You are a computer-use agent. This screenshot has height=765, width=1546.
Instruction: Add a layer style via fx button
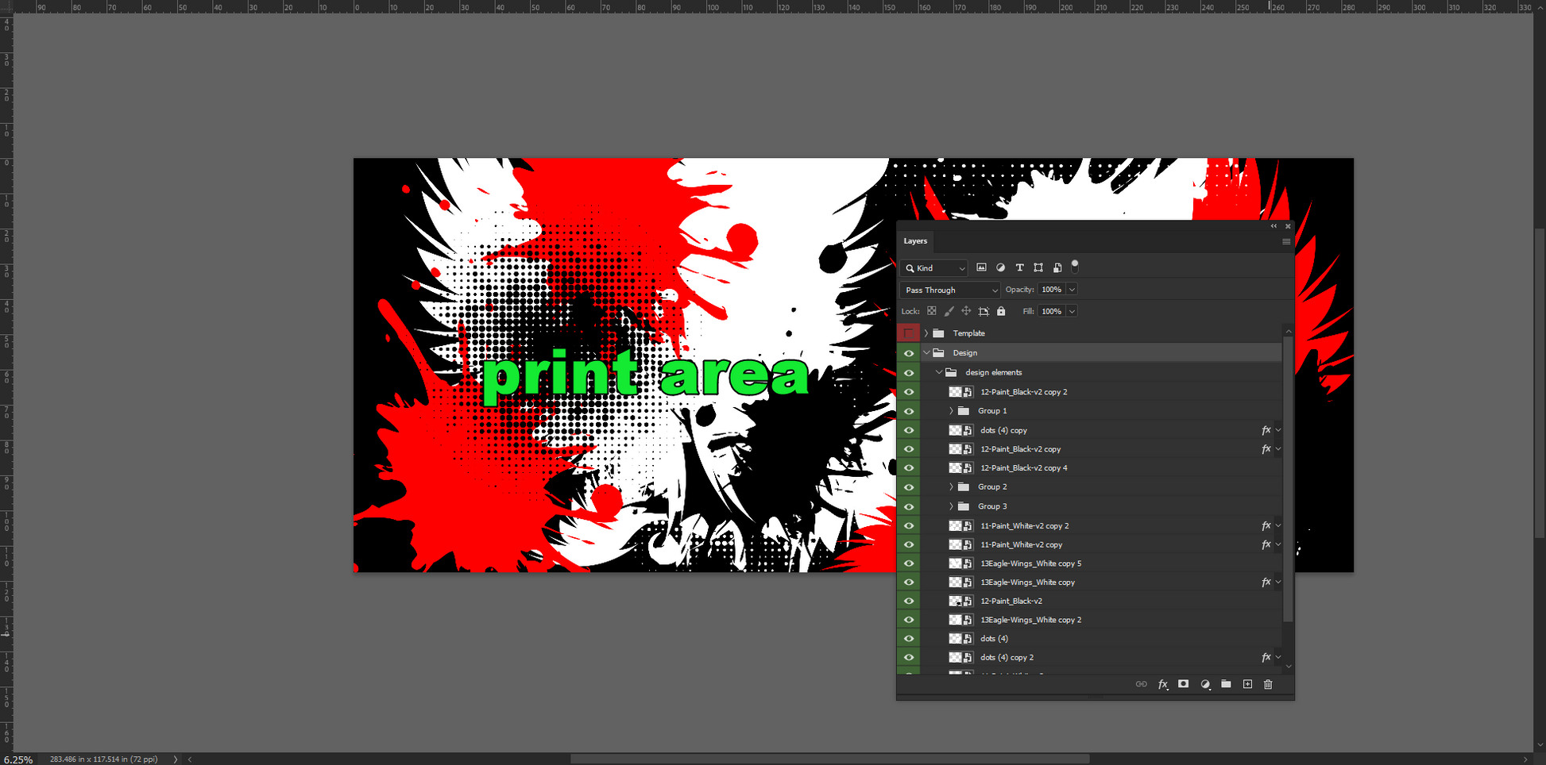(1162, 684)
